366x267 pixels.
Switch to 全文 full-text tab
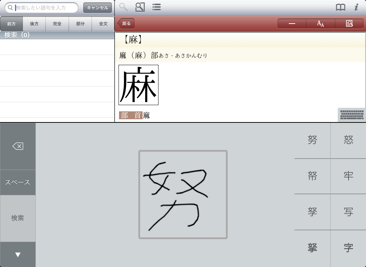coord(103,24)
